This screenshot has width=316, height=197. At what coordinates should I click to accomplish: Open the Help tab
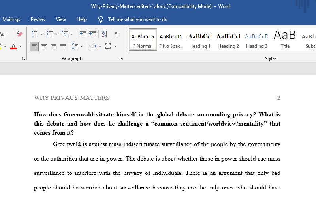[x=81, y=19]
